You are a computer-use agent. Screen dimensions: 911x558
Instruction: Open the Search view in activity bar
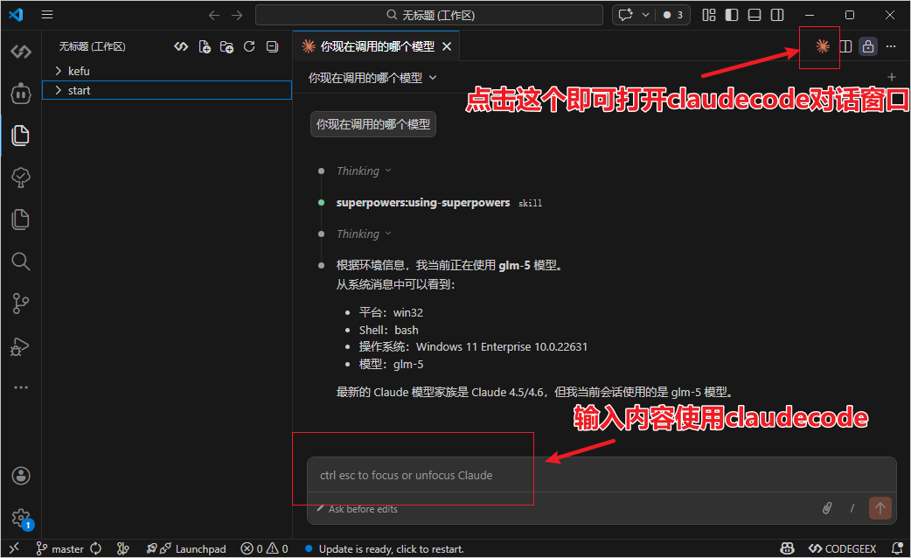(x=21, y=261)
